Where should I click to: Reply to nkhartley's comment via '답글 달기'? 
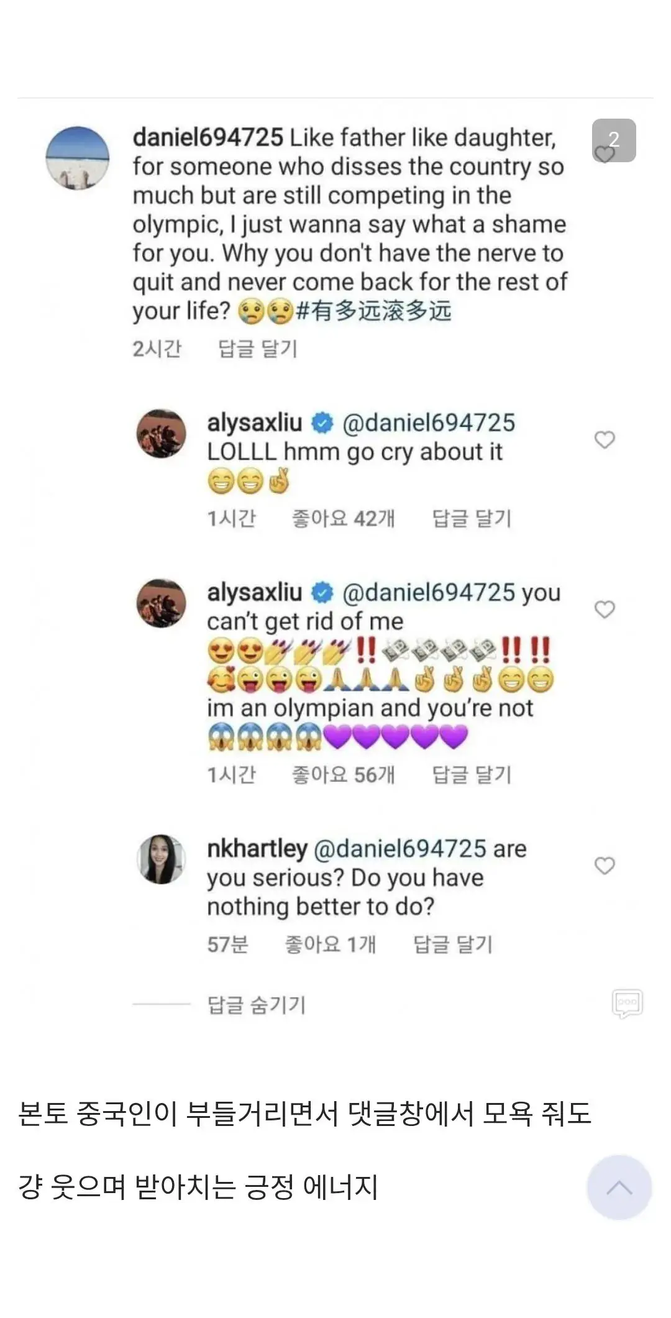tap(453, 945)
